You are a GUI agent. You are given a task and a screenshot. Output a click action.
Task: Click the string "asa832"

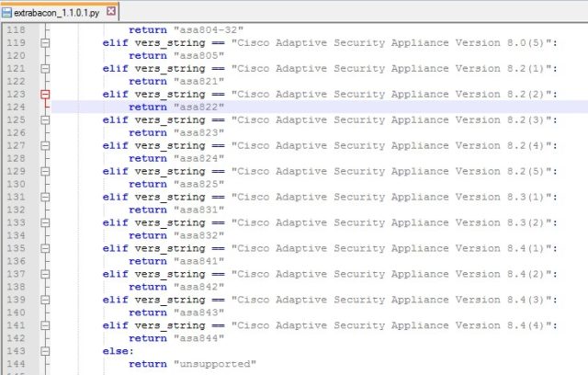tap(198, 235)
